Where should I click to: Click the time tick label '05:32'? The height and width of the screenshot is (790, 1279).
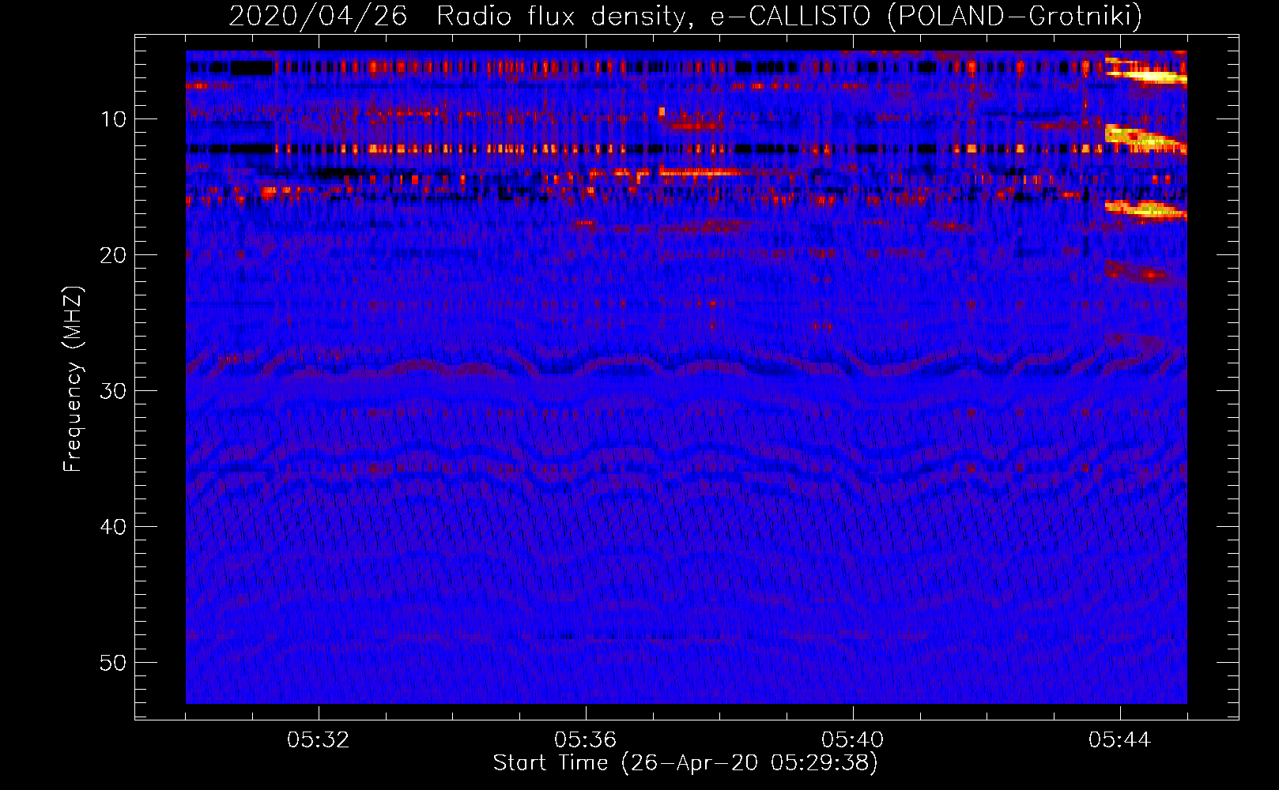coord(318,740)
